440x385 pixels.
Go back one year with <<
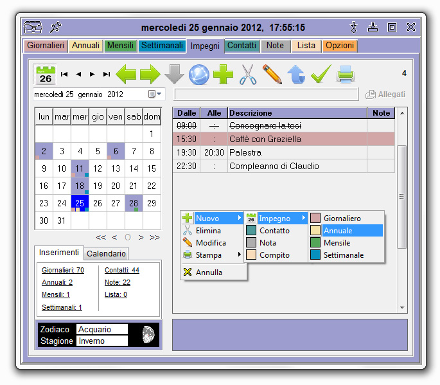tap(101, 238)
